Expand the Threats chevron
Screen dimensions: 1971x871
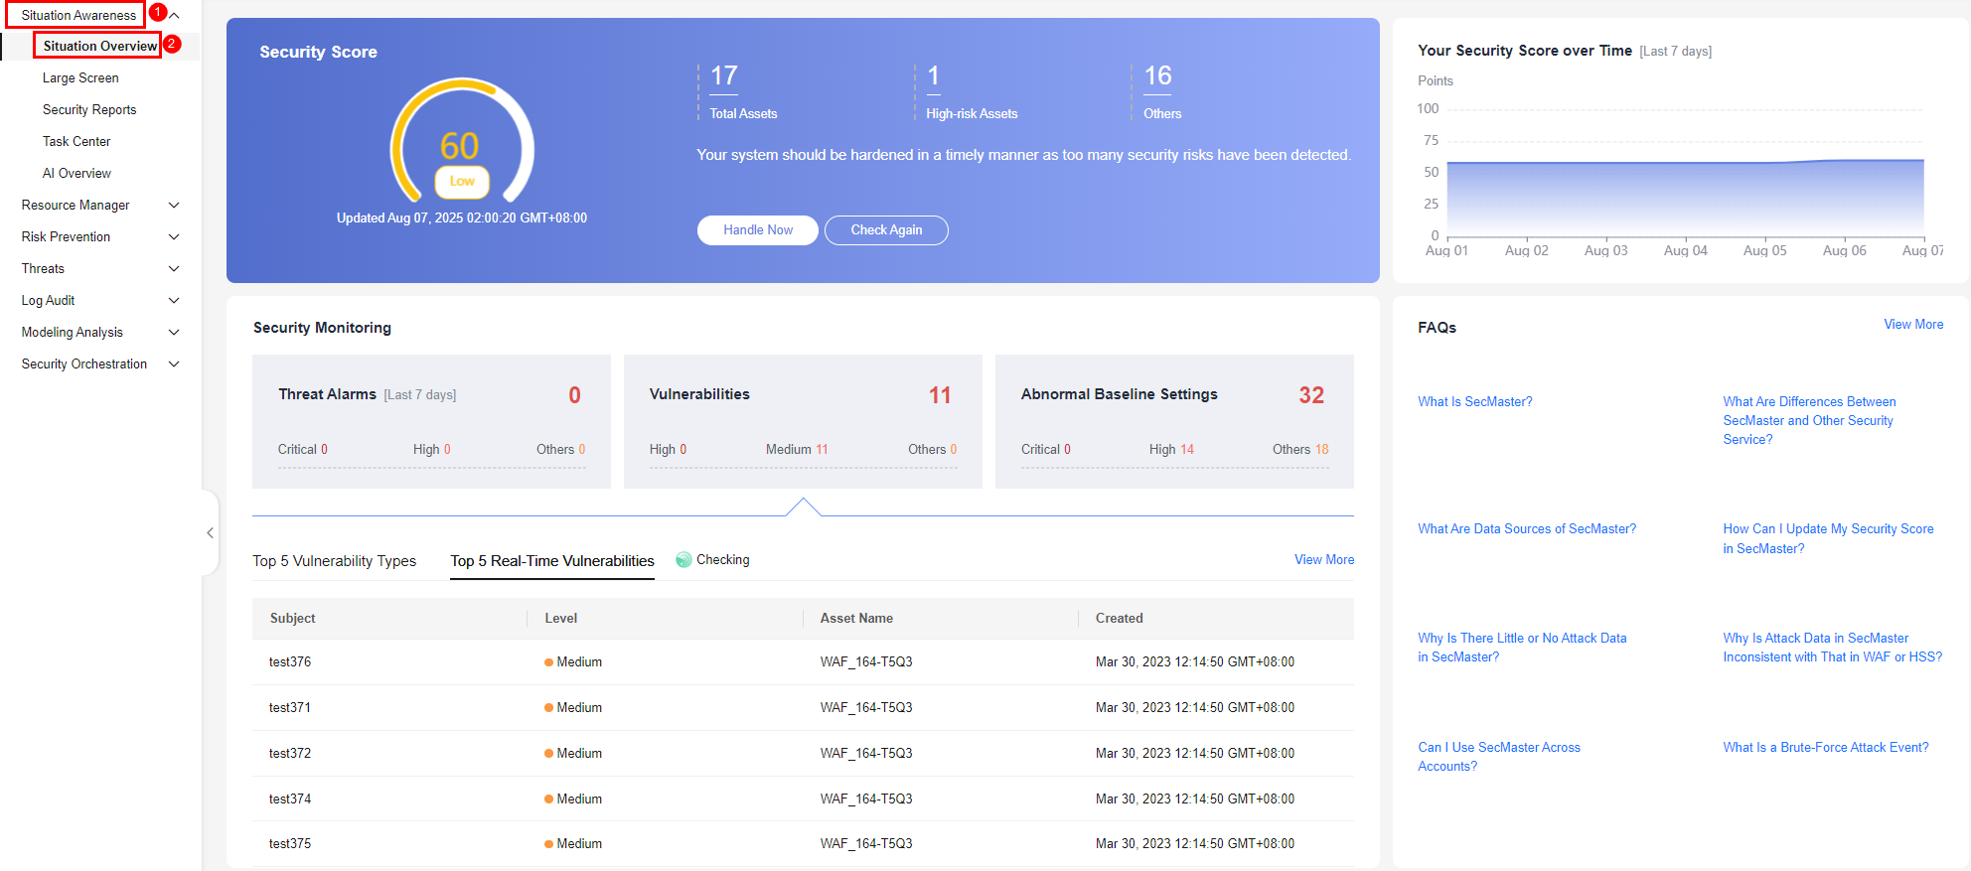(x=174, y=268)
